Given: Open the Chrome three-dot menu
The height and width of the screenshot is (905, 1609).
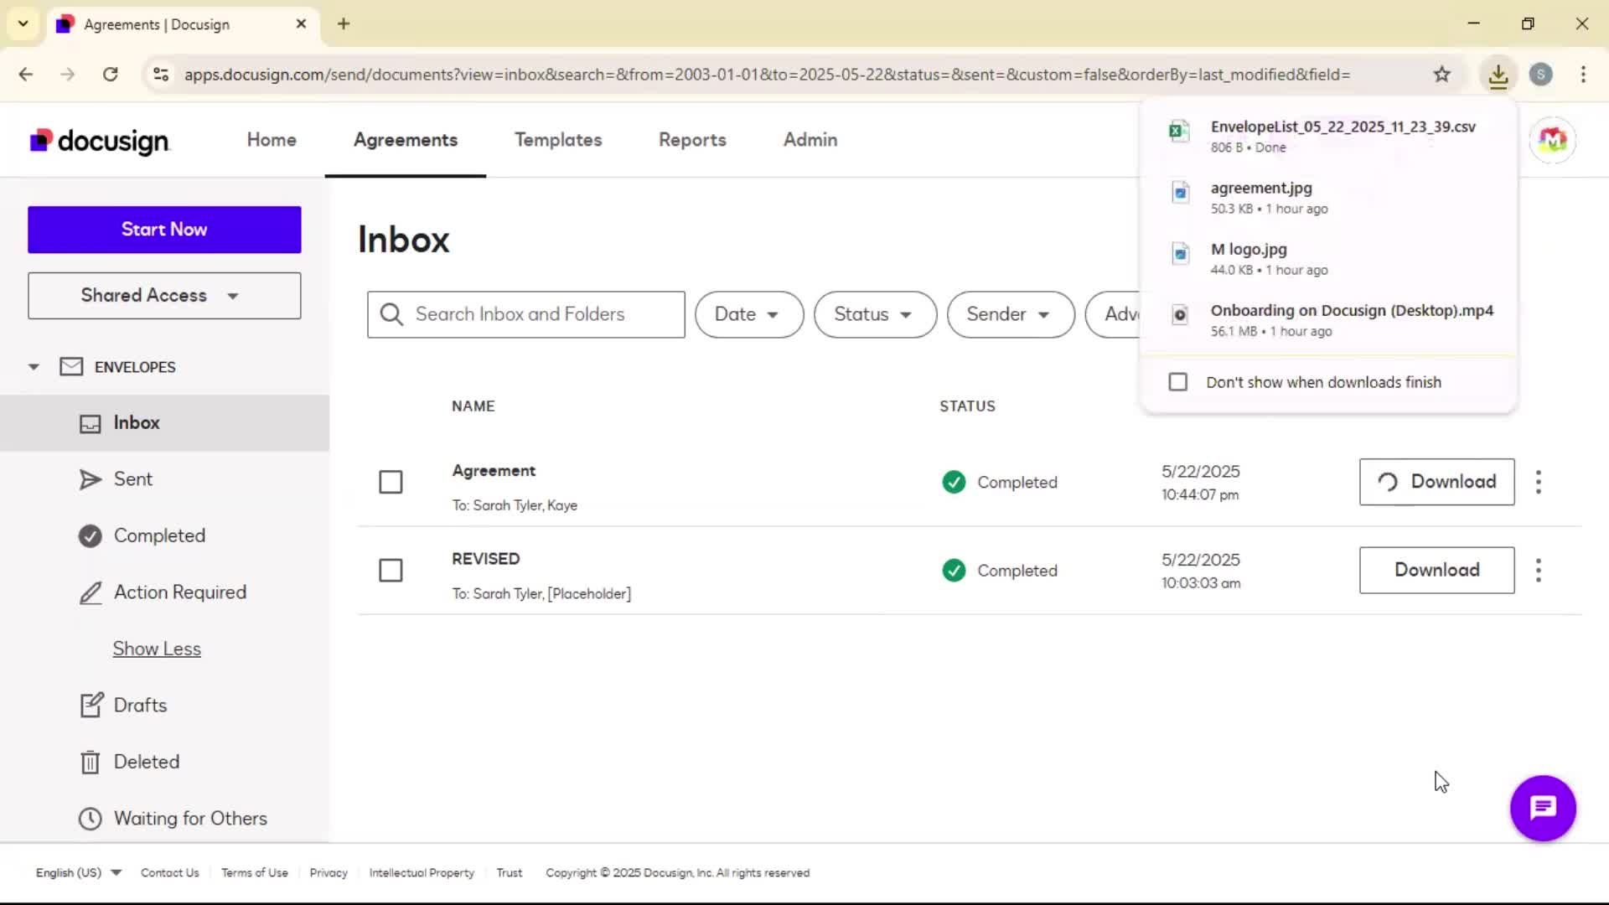Looking at the screenshot, I should [x=1583, y=75].
